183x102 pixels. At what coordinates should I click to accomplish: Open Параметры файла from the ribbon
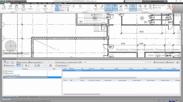coord(23,7)
